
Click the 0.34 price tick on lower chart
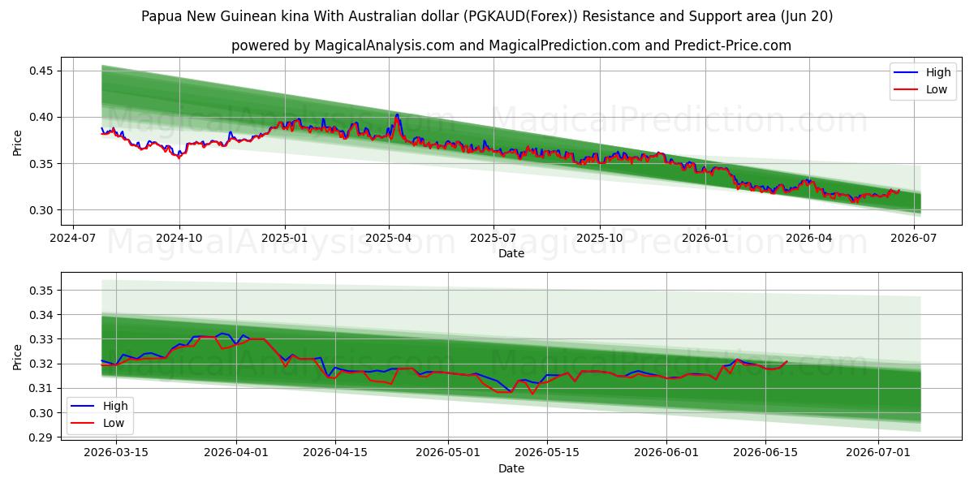tap(41, 315)
